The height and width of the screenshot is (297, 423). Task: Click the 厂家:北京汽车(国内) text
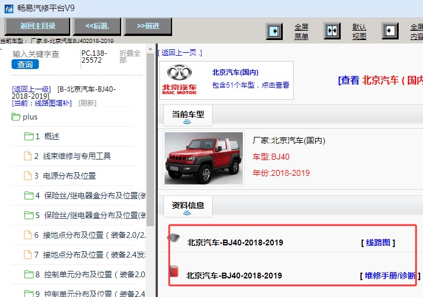pyautogui.click(x=289, y=140)
